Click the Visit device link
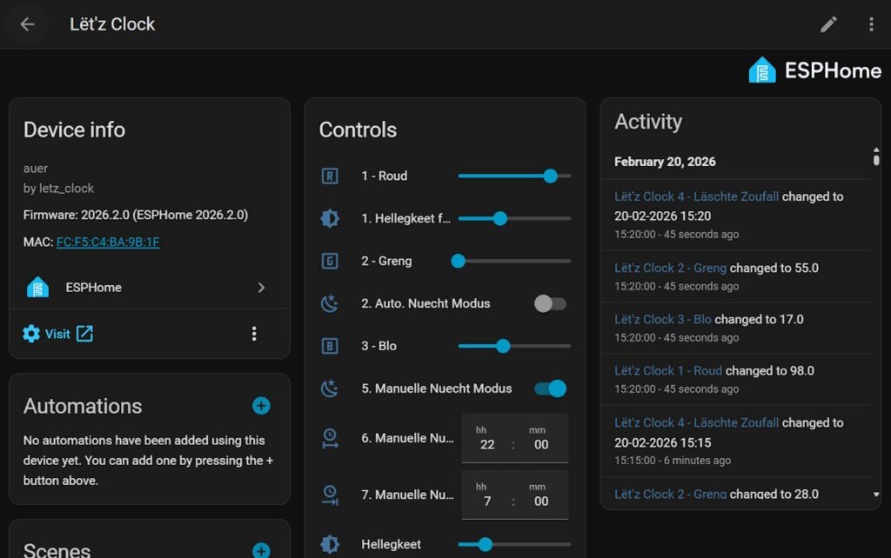 point(57,334)
